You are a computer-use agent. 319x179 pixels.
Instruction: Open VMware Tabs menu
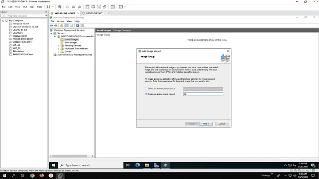tap(32, 7)
